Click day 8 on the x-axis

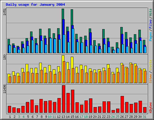[42, 117]
